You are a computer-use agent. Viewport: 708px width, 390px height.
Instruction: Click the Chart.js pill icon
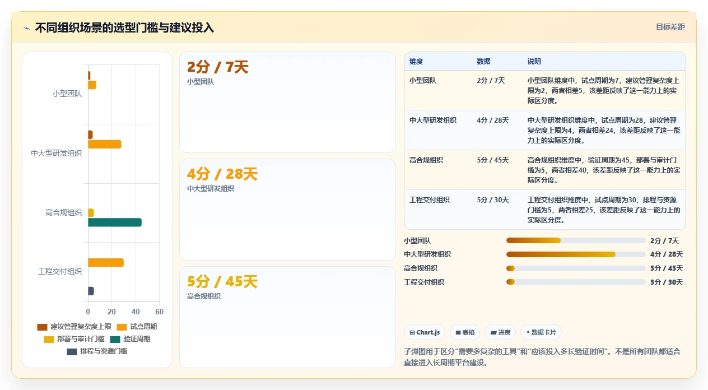click(x=412, y=332)
